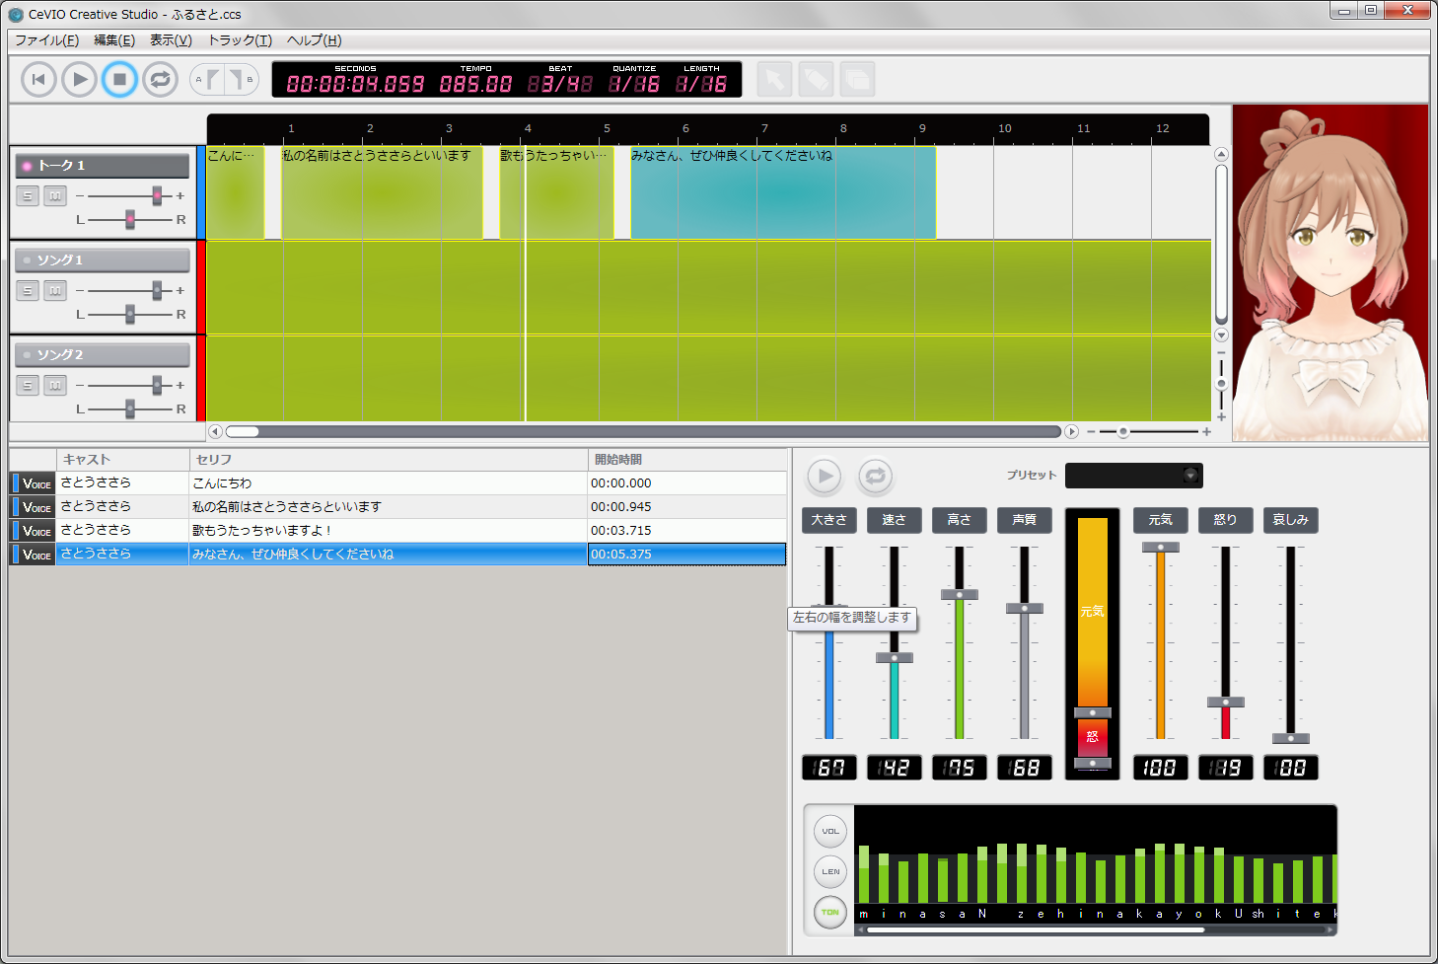Toggle repeat in the voice parameter panel
The height and width of the screenshot is (964, 1438).
coord(875,477)
